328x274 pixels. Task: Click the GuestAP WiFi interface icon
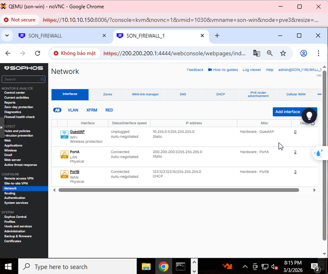click(64, 134)
